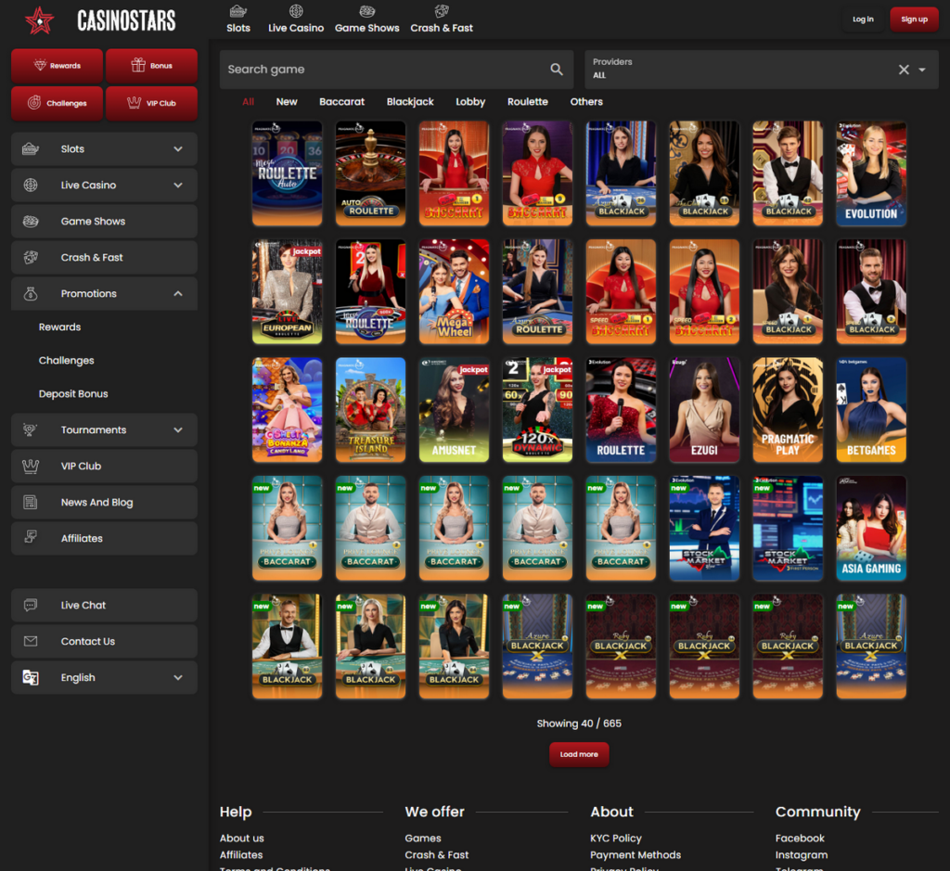The width and height of the screenshot is (950, 871).
Task: Click the Search game input field
Action: [396, 69]
